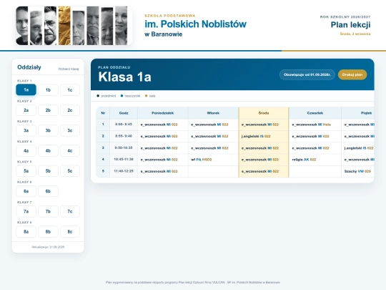
Task: Click the 'Godz' column header
Action: click(x=124, y=113)
